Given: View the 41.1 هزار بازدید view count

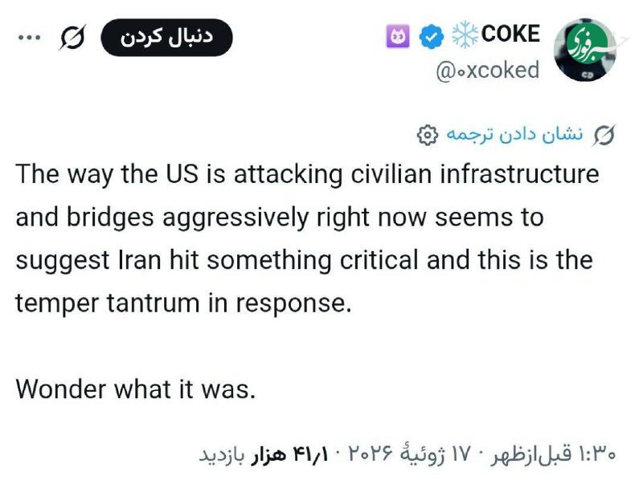Looking at the screenshot, I should (x=264, y=454).
